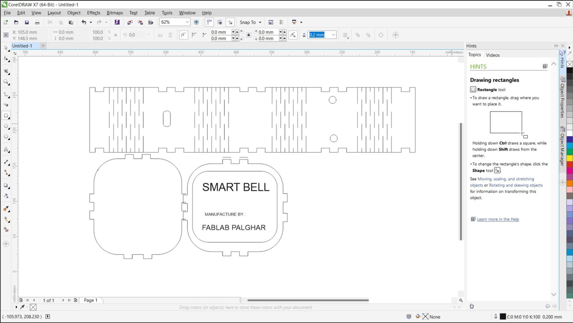573x323 pixels.
Task: Select the Artistic Media tool
Action: (x=6, y=105)
